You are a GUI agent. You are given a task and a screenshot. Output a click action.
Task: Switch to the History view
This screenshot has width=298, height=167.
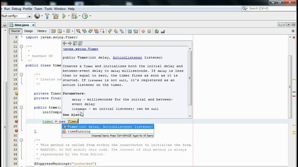tap(42, 31)
